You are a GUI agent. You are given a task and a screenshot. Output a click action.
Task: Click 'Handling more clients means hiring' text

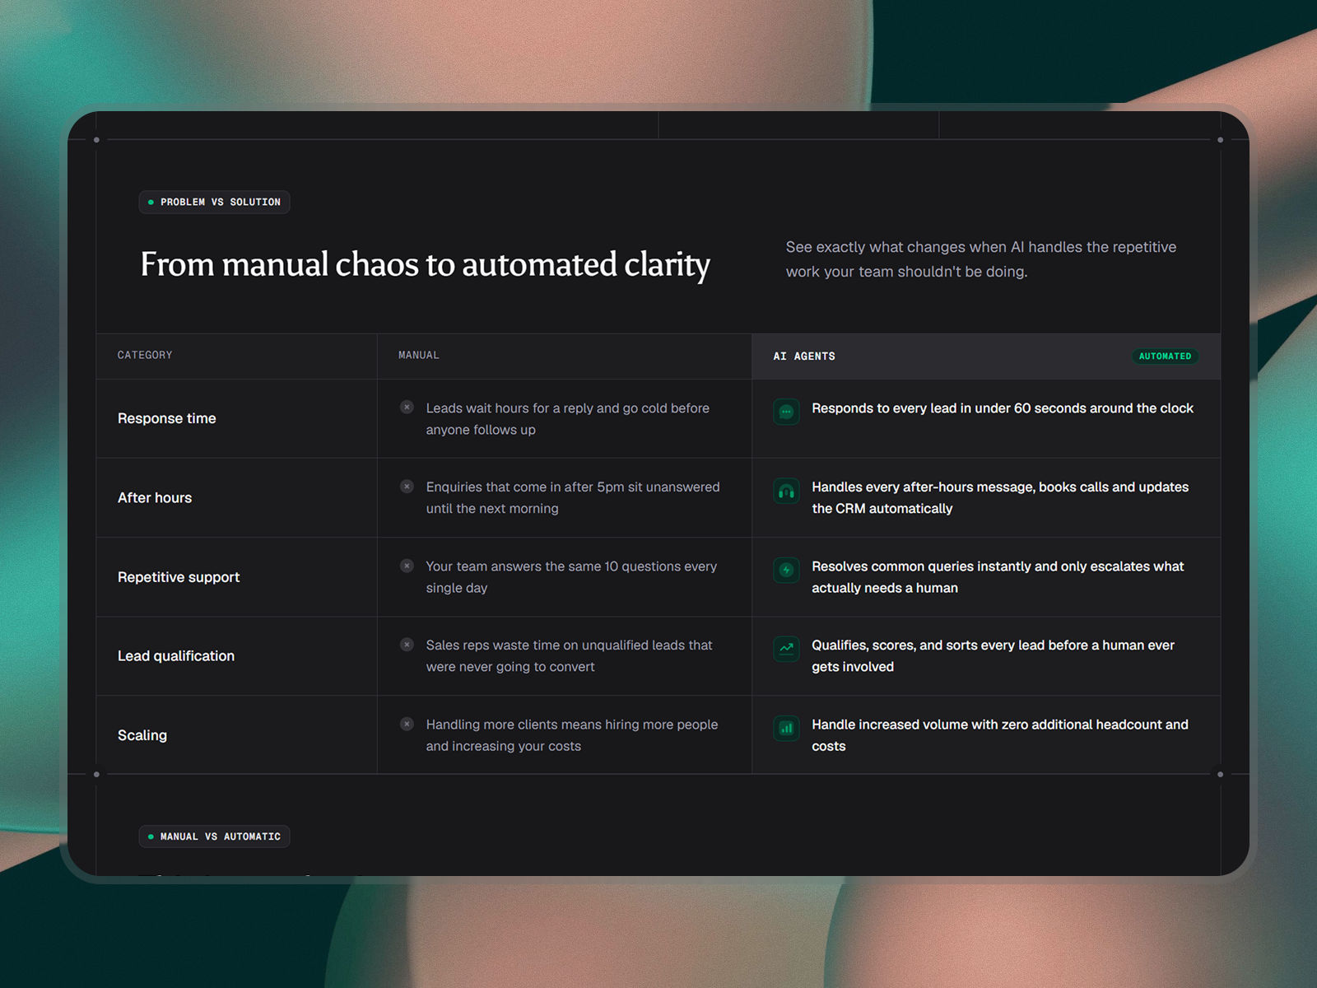[572, 735]
